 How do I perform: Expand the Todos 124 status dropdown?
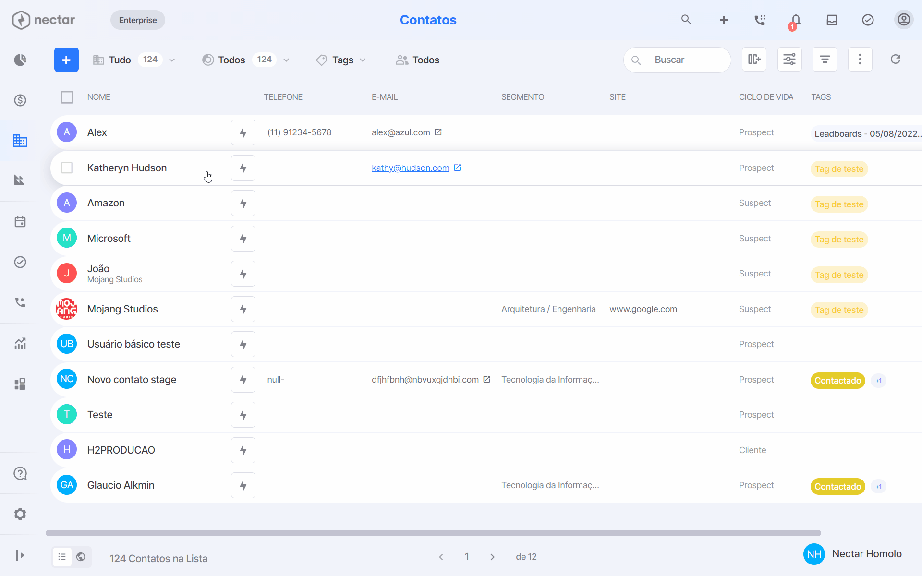[x=246, y=60]
